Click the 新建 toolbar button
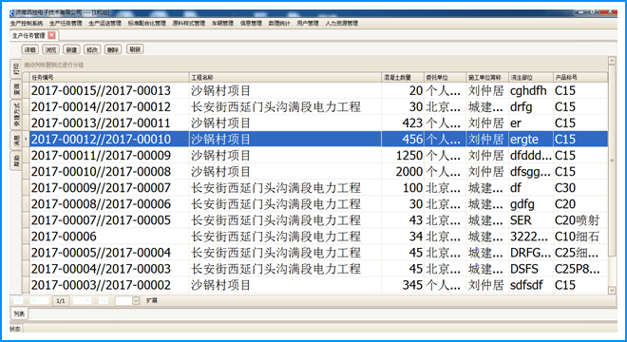Screen dimensions: 627x342 71,49
